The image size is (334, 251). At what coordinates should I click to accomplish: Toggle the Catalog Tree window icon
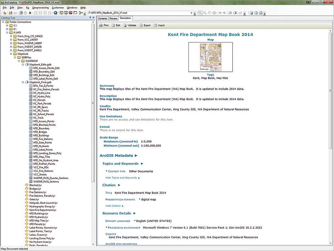(61, 13)
